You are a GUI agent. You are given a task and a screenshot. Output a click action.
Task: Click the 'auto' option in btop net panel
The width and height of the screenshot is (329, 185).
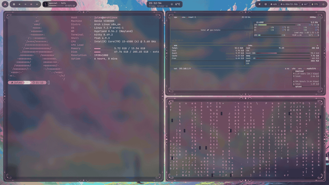[293, 69]
